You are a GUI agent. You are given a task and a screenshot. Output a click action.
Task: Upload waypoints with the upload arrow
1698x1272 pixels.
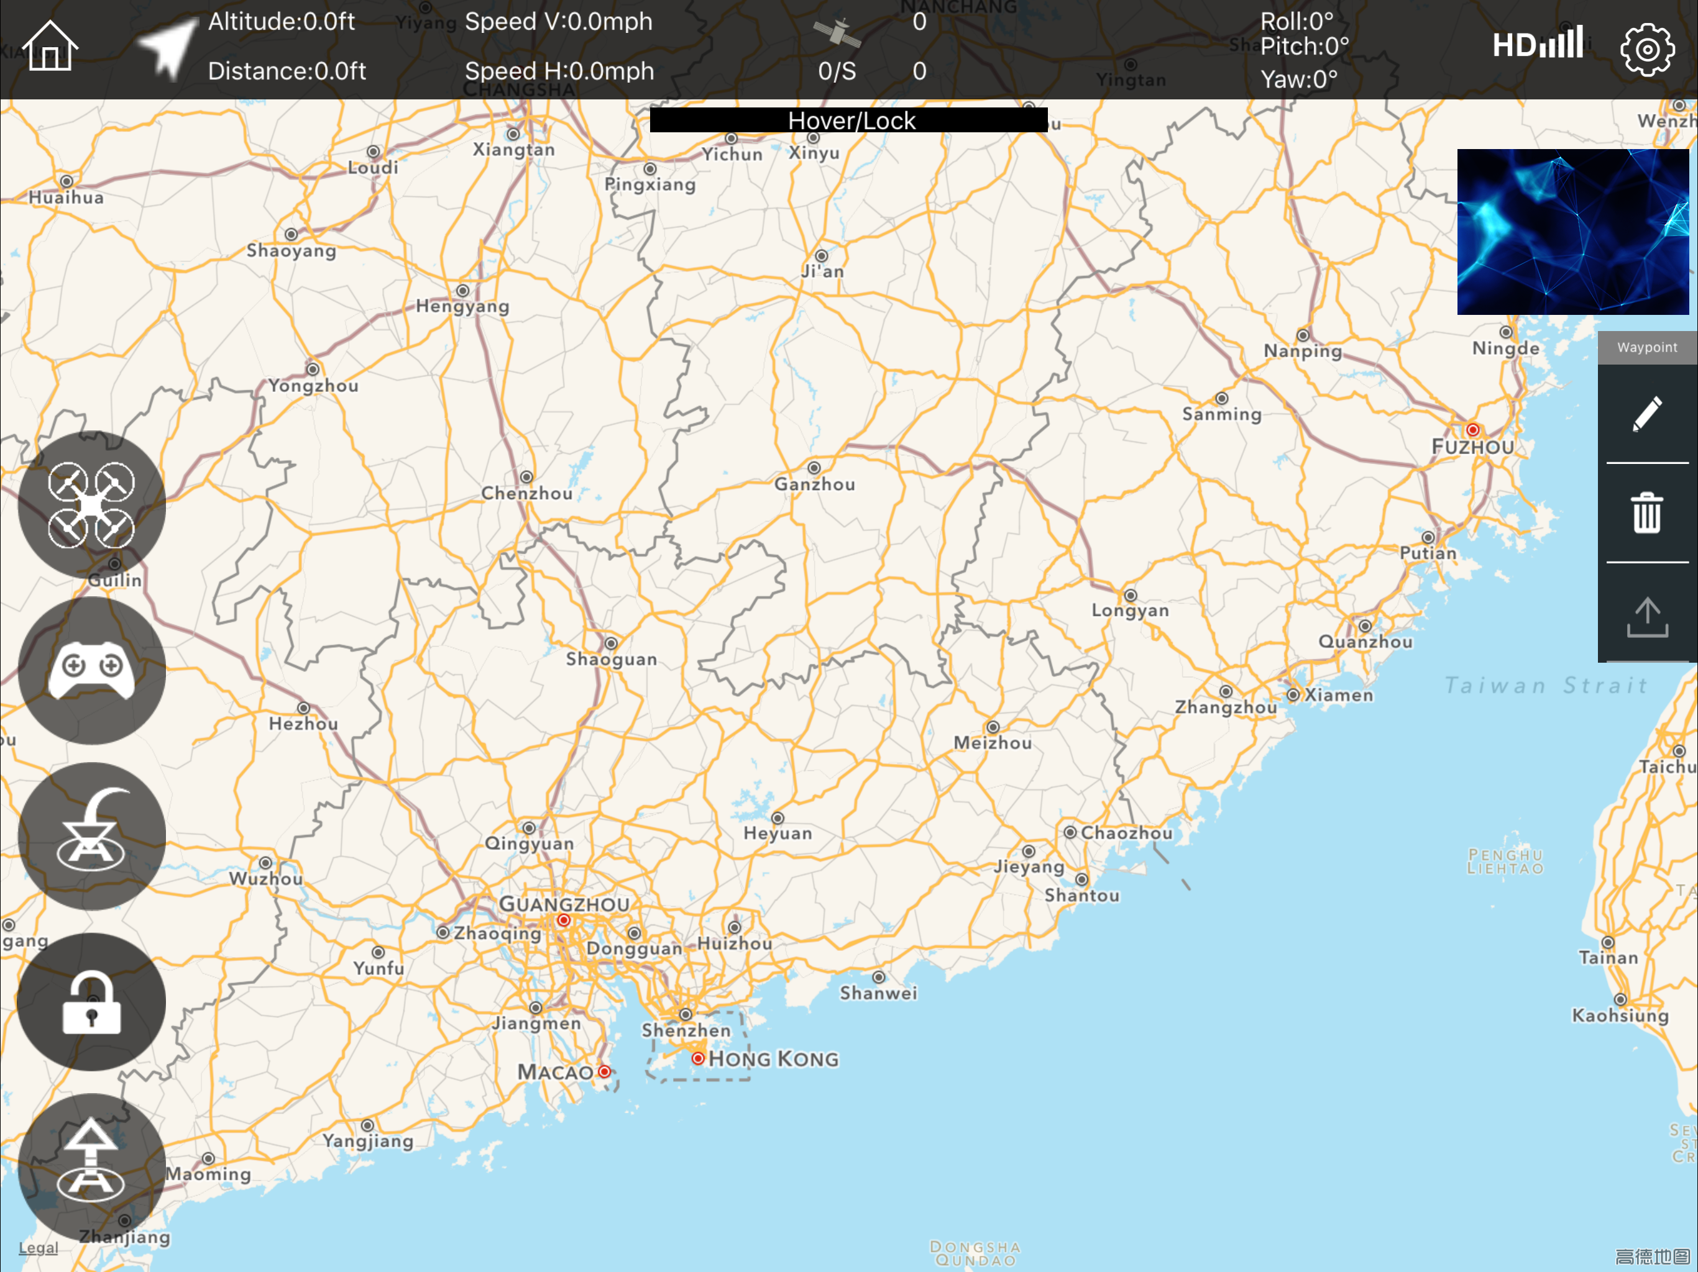pyautogui.click(x=1647, y=617)
